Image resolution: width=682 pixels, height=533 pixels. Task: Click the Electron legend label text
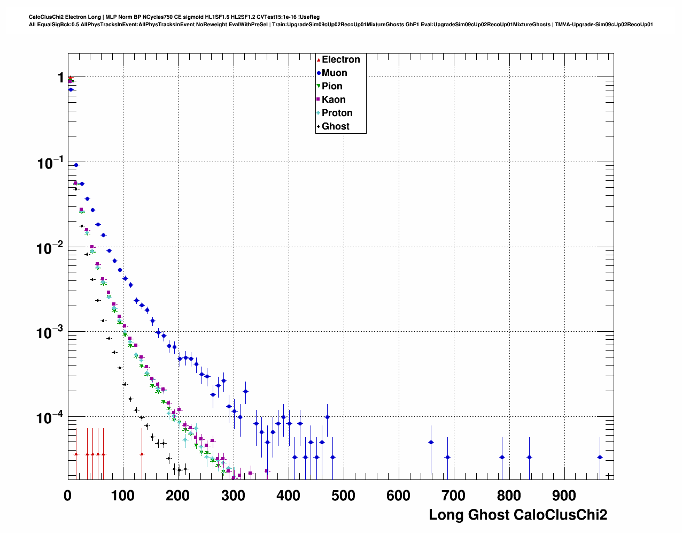[340, 59]
